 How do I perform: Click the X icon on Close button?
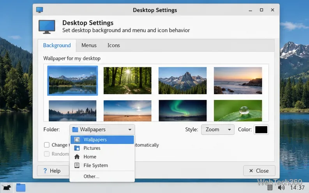pos(251,170)
